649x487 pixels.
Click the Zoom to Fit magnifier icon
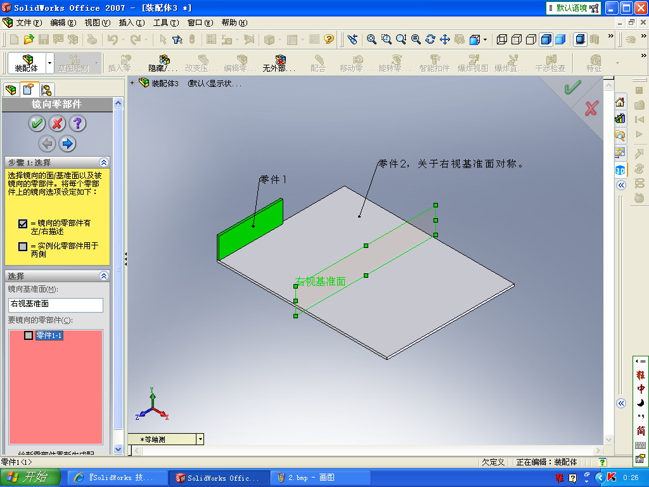[x=371, y=39]
